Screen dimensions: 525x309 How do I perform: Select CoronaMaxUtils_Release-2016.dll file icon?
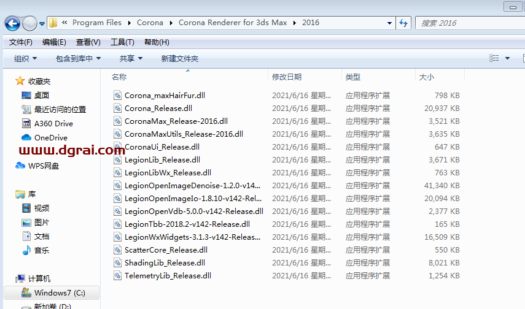coord(117,134)
